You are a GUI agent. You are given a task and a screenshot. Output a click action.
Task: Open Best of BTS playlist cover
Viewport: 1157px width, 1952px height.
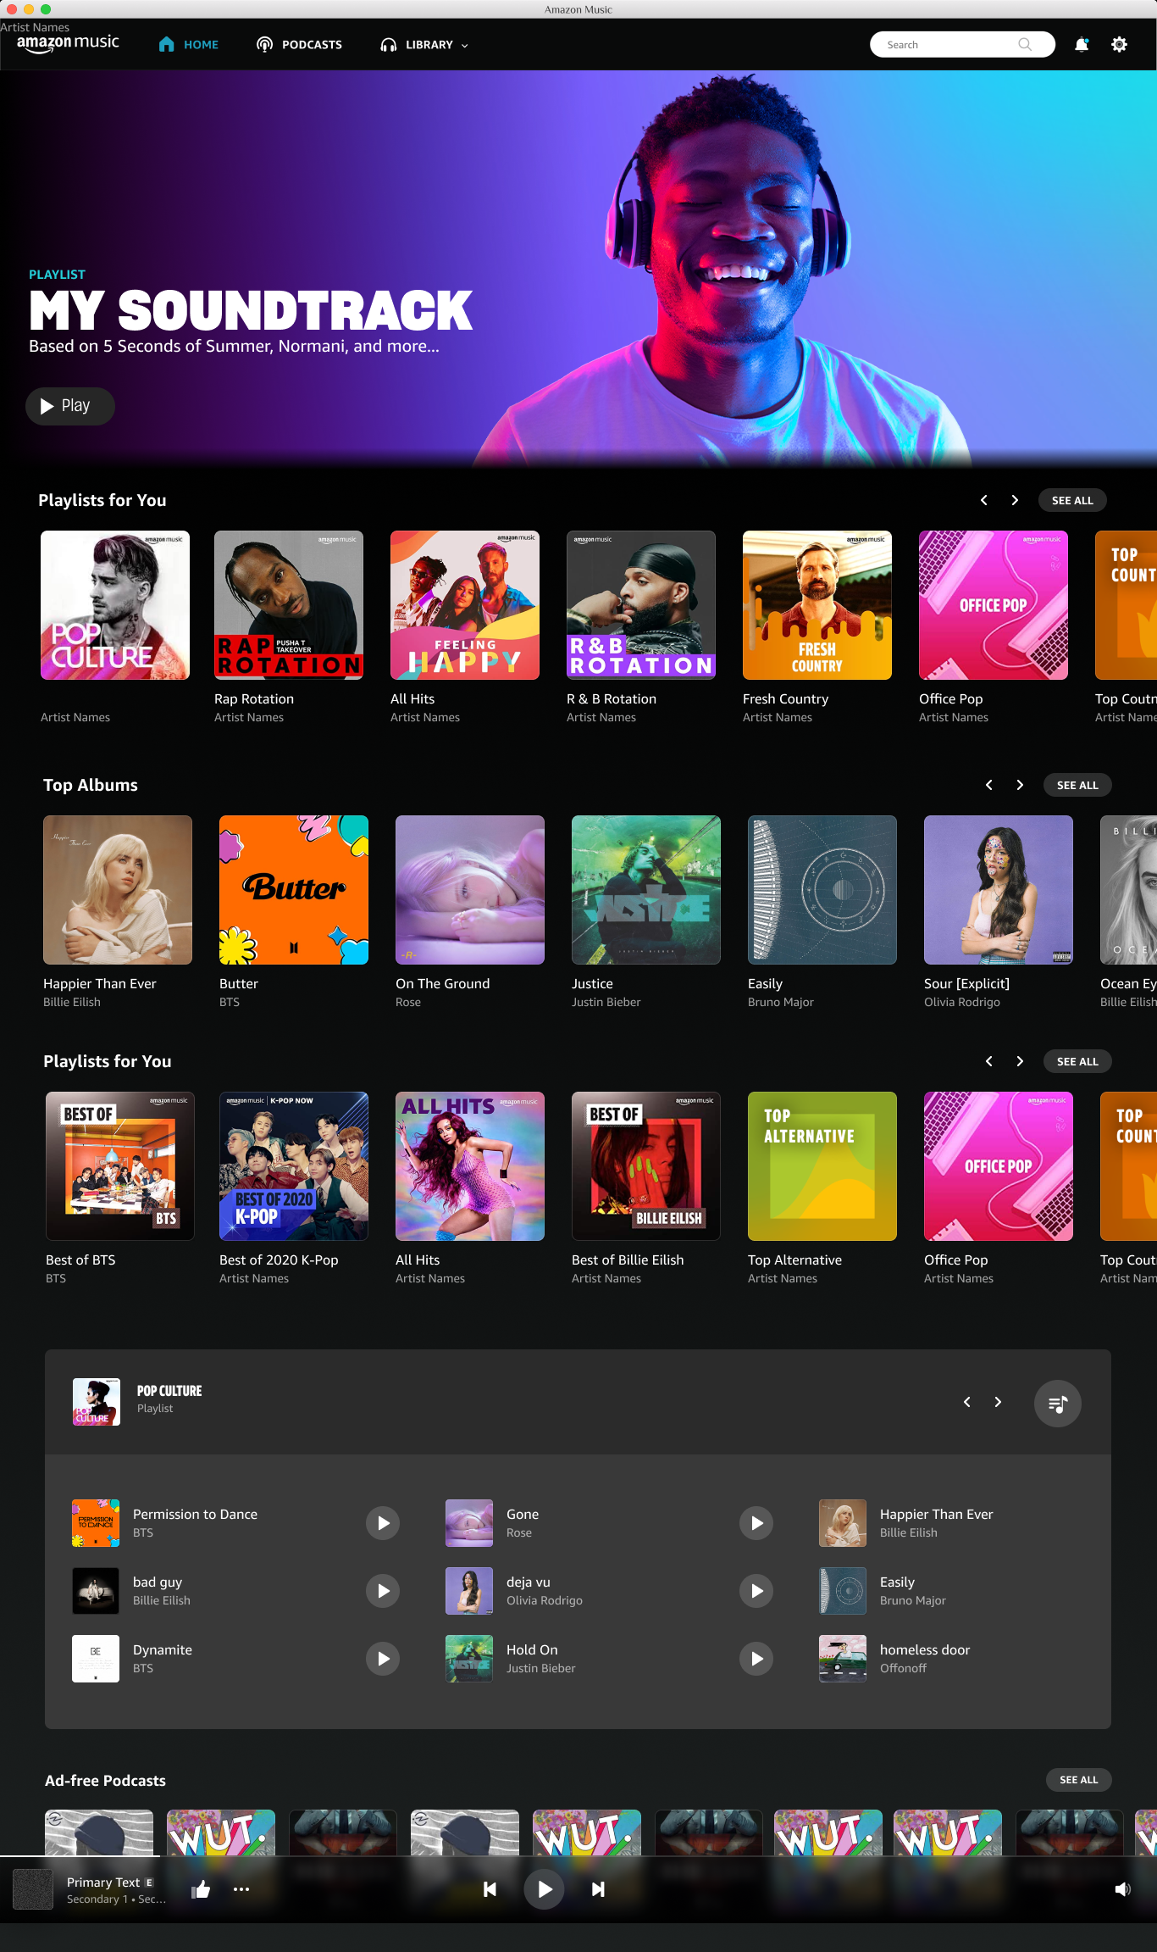[x=120, y=1166]
